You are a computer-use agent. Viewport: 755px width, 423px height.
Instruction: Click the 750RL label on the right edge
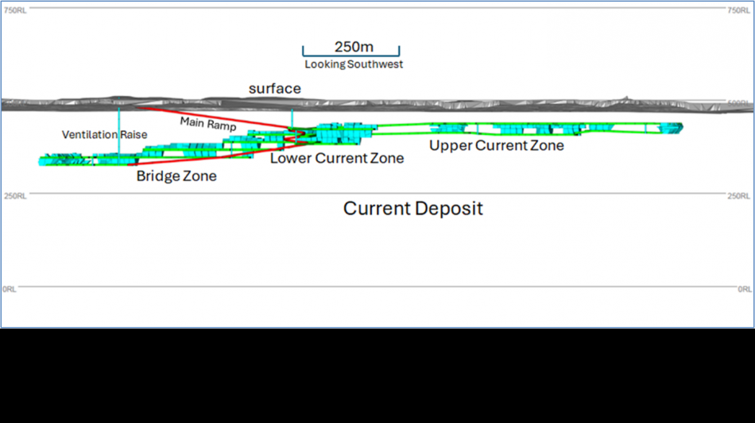coord(738,10)
